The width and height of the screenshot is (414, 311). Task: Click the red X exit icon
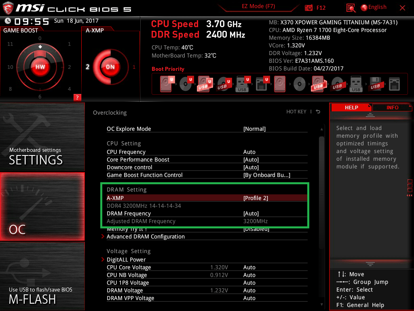point(402,8)
